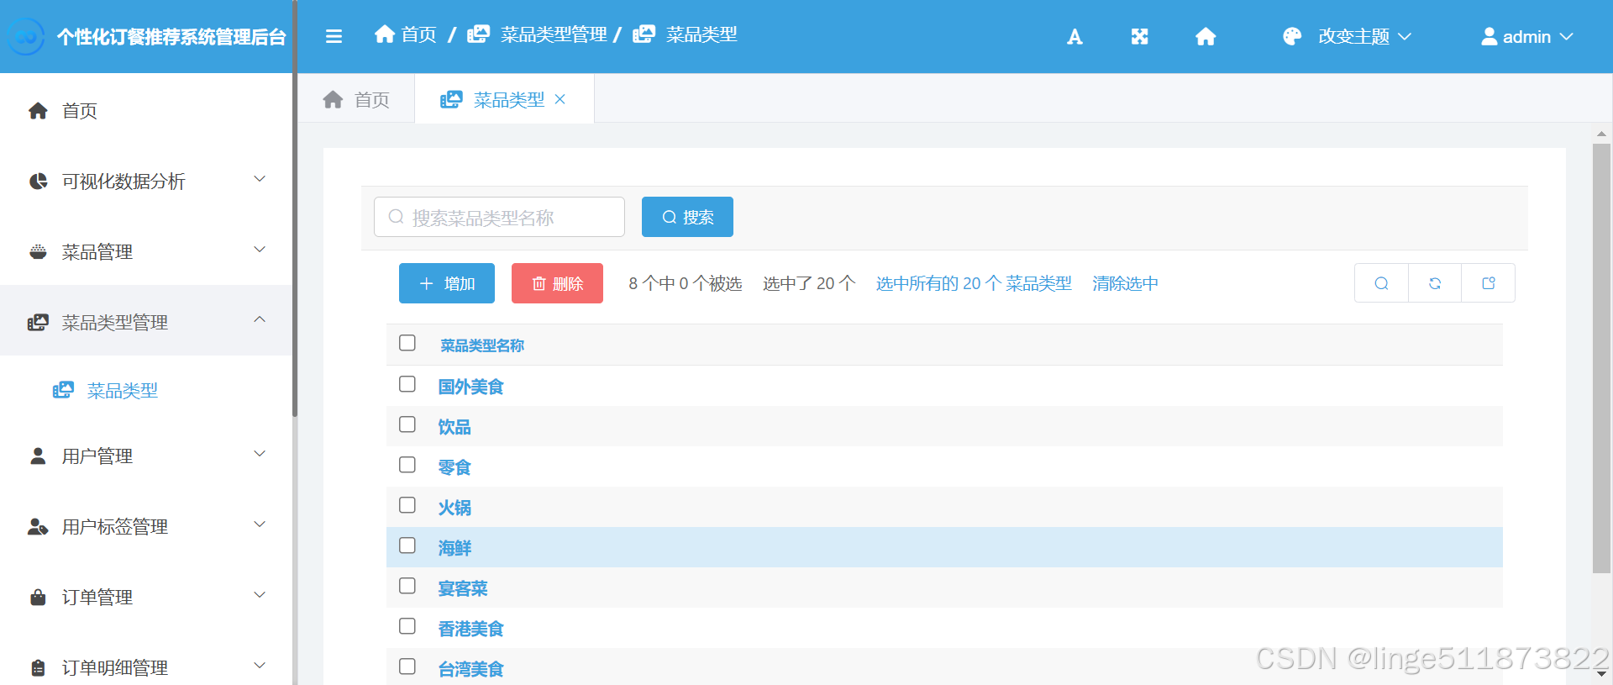
Task: Click the images icon beside 菜品类型管理
Action: [38, 322]
